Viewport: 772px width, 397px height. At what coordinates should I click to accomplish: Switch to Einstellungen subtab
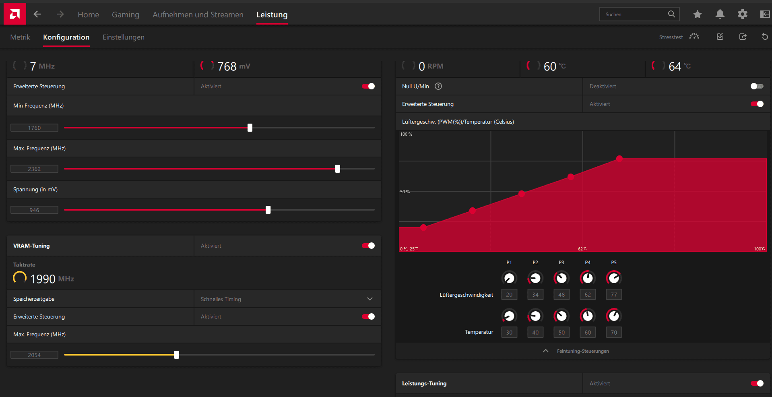(124, 37)
